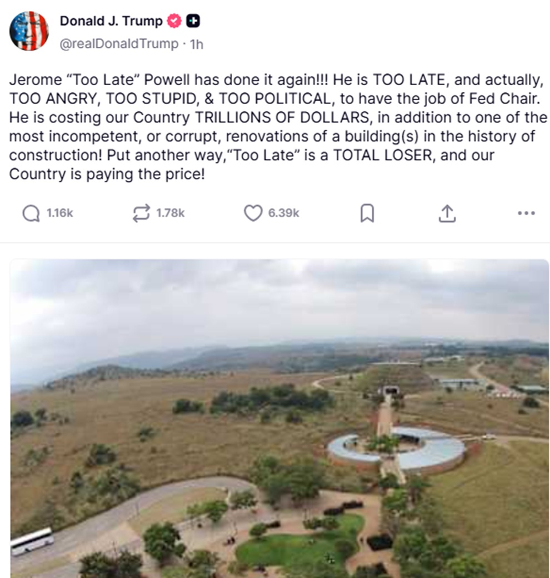
Task: Click the black plus badge beside name
Action: point(193,22)
